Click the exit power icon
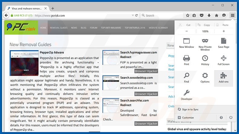Viewport: 239px width, 134px height. [231, 118]
